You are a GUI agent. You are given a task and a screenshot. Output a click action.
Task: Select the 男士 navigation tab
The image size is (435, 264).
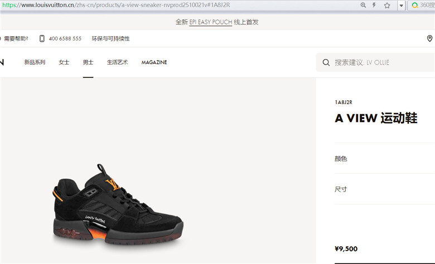(x=88, y=62)
